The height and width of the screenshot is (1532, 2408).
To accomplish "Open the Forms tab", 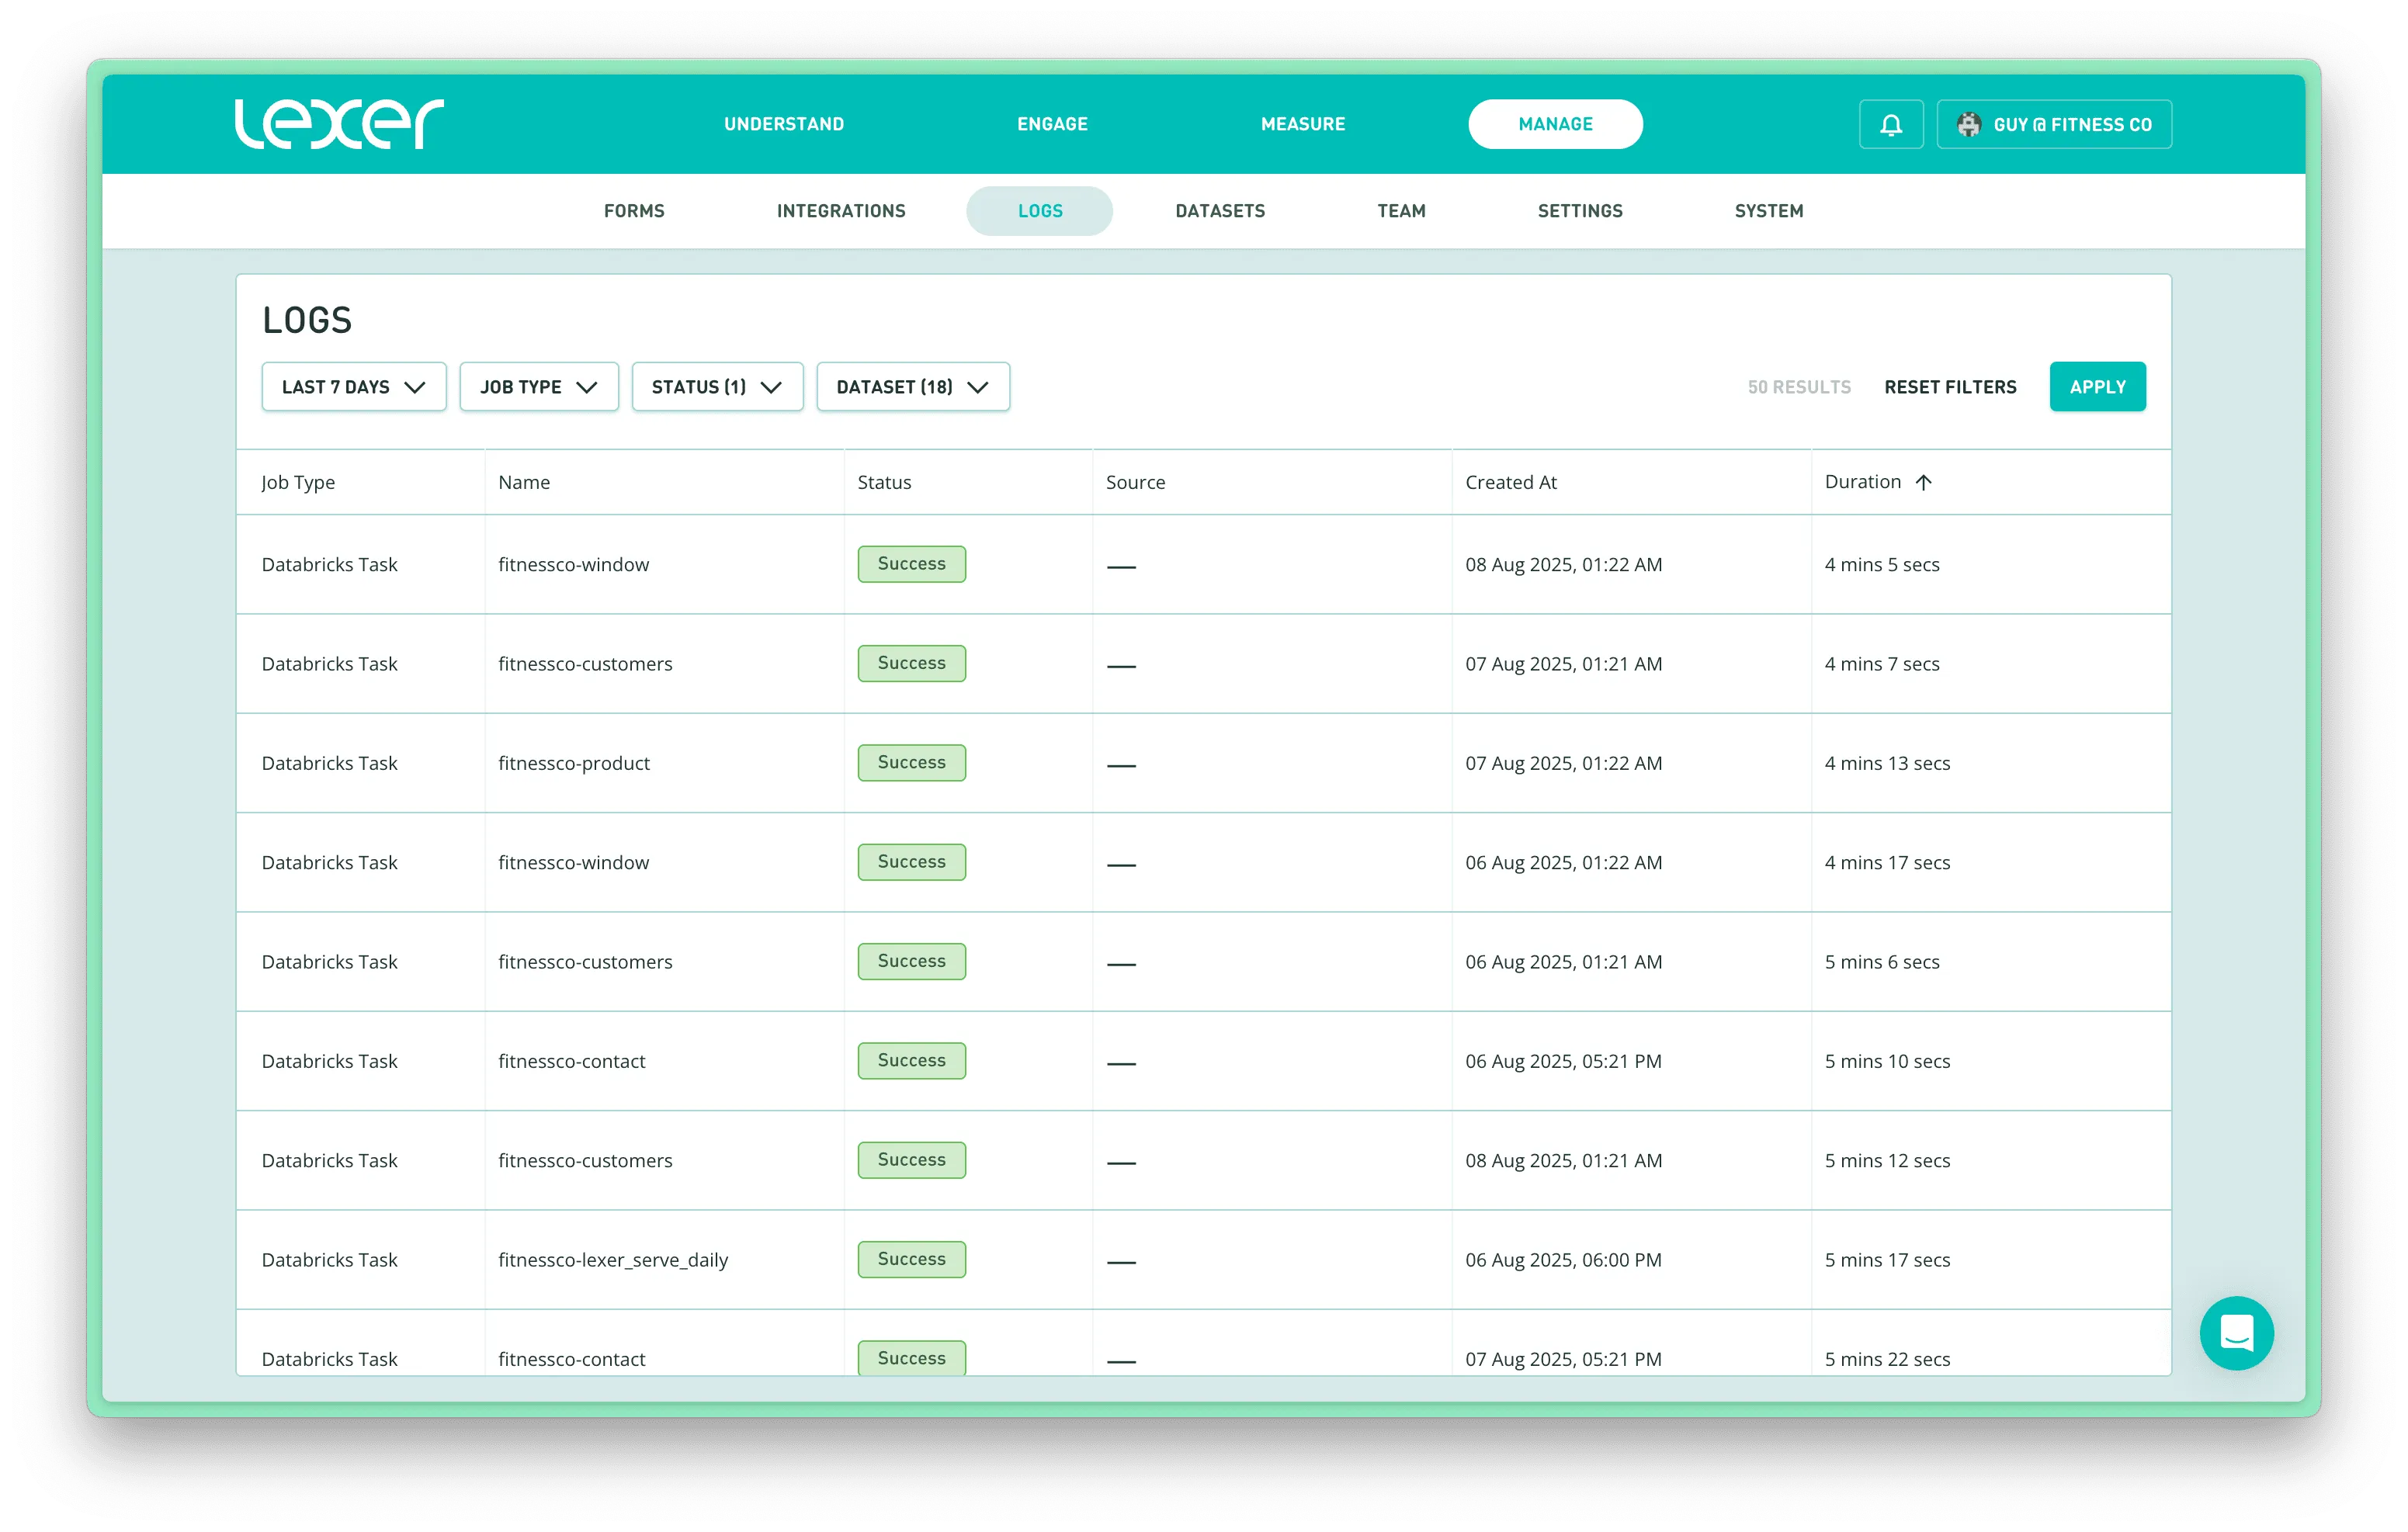I will tap(633, 211).
